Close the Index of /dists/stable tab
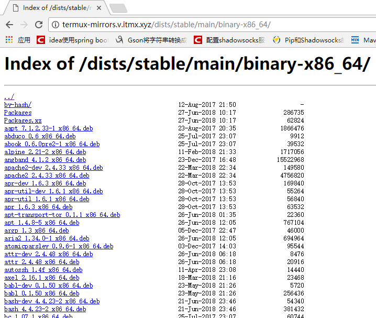 [x=98, y=8]
